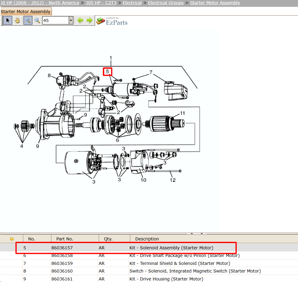Click Switch - Solenoid, Integrated Magnetic Switch description
The height and width of the screenshot is (282, 298).
click(x=195, y=271)
